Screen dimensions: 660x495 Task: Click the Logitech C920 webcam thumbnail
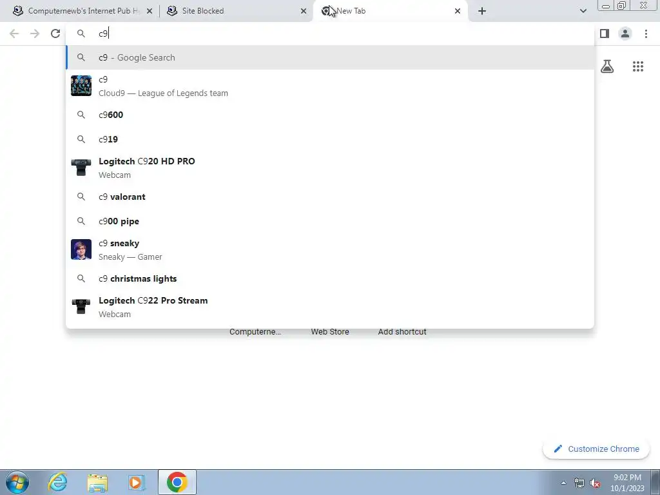point(81,168)
